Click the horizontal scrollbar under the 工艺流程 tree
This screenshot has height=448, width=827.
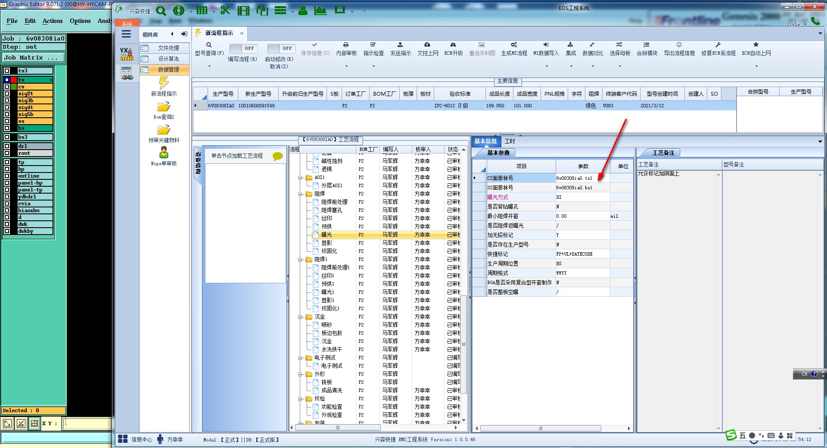[x=337, y=428]
